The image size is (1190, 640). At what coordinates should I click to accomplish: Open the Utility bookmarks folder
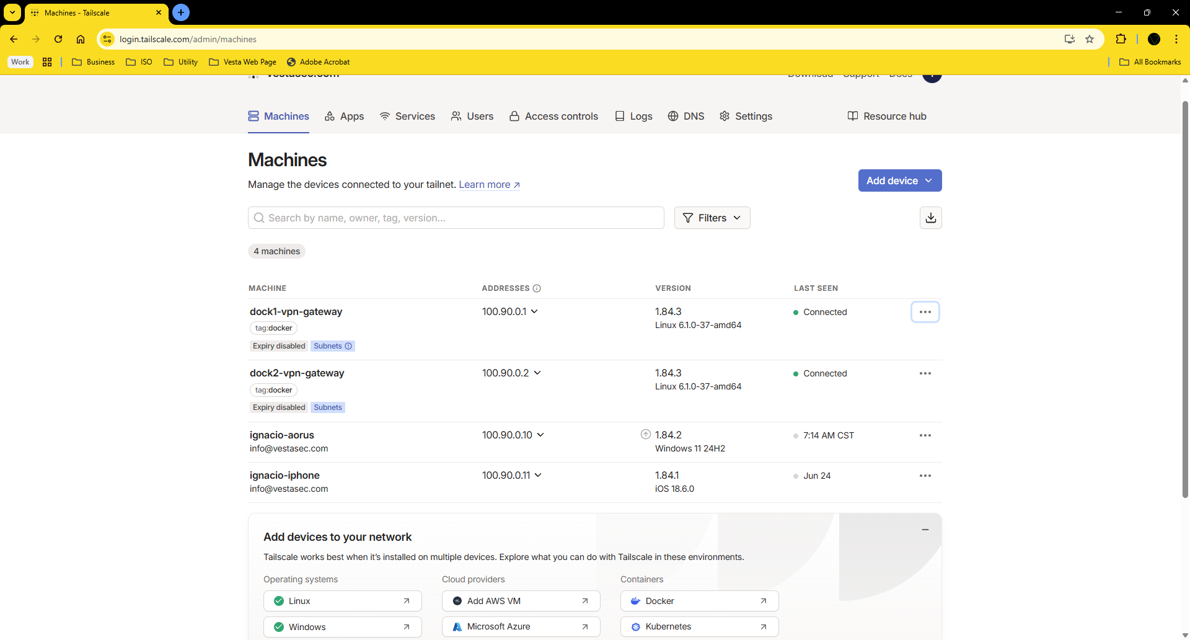click(x=181, y=62)
